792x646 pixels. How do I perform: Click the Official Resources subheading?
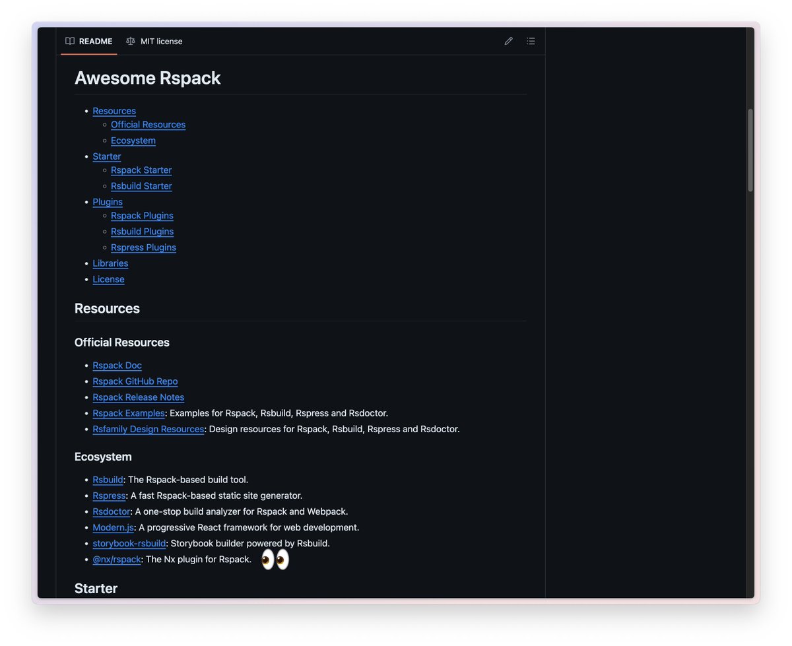coord(122,342)
